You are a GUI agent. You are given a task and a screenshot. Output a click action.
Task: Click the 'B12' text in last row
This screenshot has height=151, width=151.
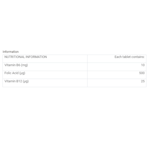[x=19, y=81]
